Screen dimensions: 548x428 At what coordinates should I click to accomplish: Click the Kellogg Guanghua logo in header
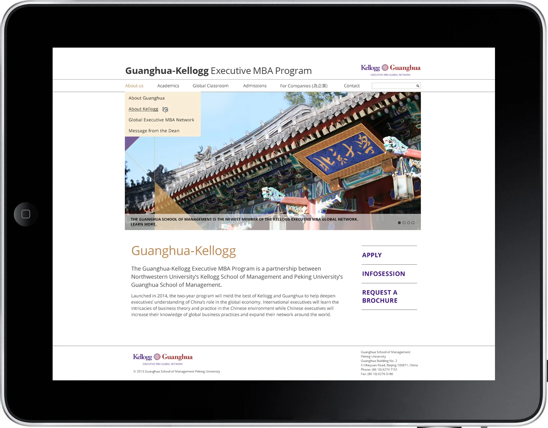click(391, 70)
